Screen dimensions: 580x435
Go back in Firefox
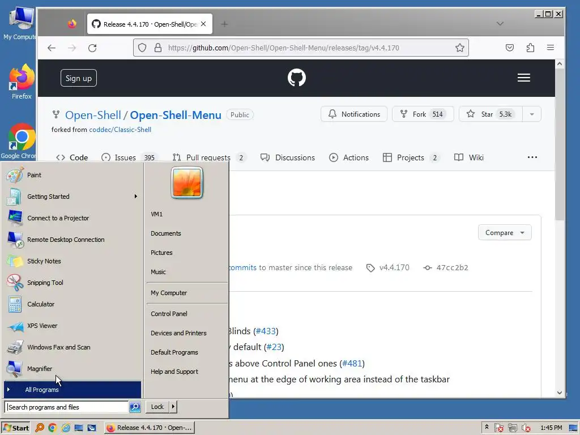point(52,48)
